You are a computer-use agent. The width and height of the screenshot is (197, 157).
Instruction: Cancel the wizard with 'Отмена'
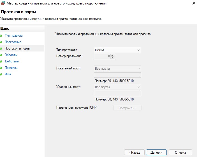coord(180,153)
